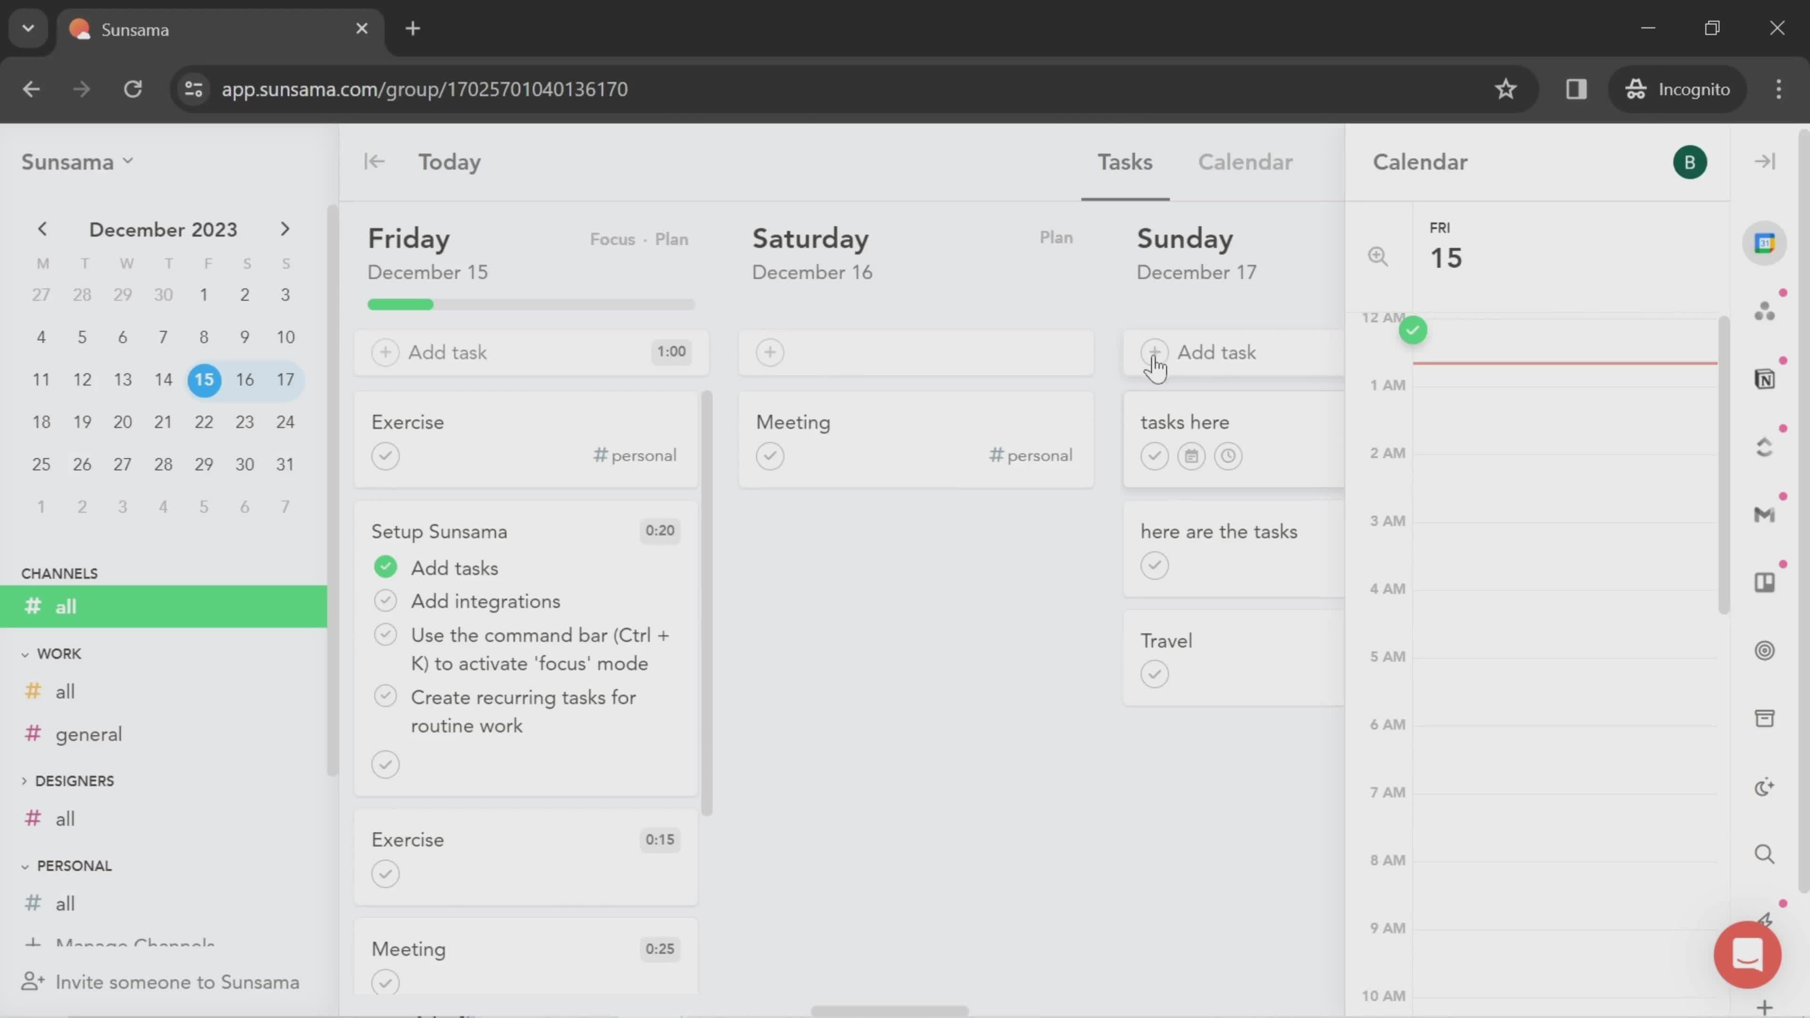Screen dimensions: 1810x1018
Task: Open the Google Calendar integration icon
Action: pyautogui.click(x=1764, y=243)
